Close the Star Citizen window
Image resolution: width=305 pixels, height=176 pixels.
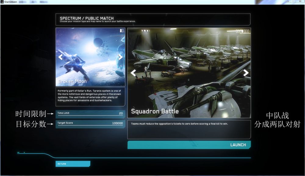(300, 1)
